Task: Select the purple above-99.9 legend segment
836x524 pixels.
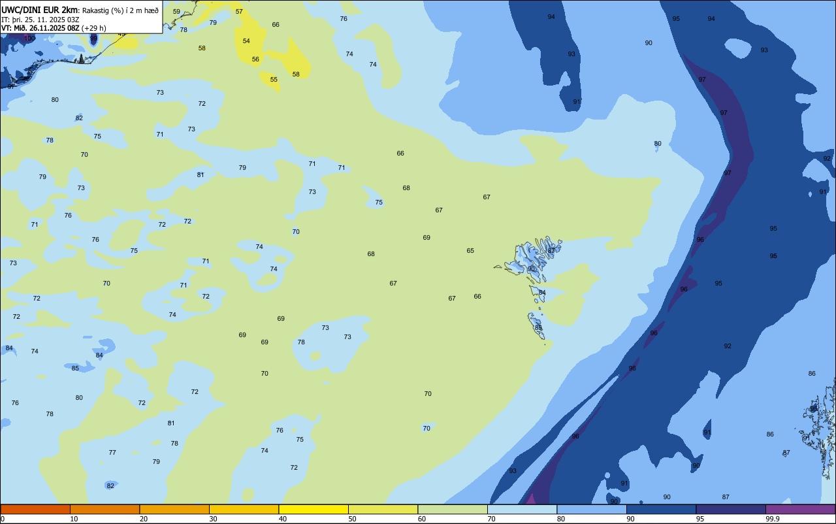Action: point(800,509)
